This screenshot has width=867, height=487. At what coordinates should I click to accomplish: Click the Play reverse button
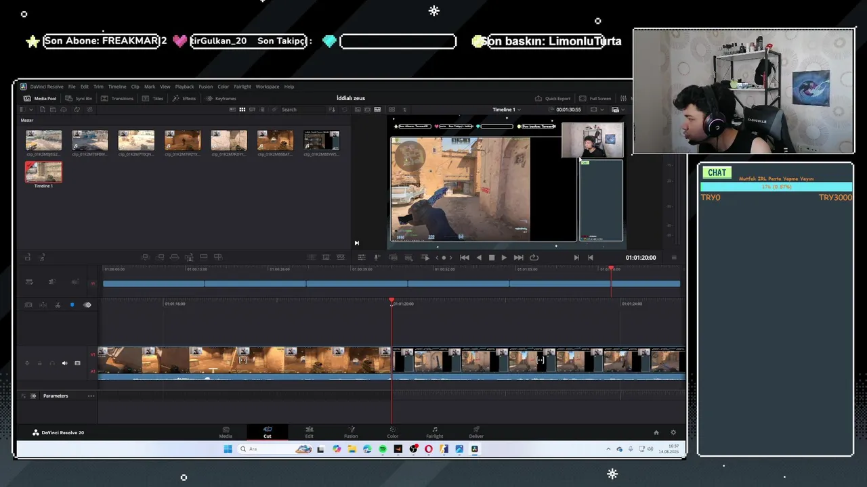[479, 258]
